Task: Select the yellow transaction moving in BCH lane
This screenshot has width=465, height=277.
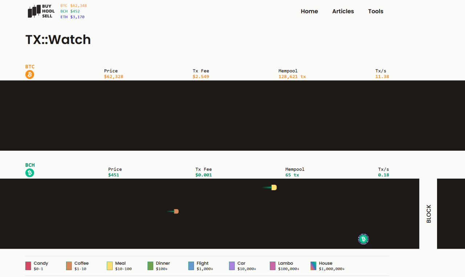Action: (274, 187)
